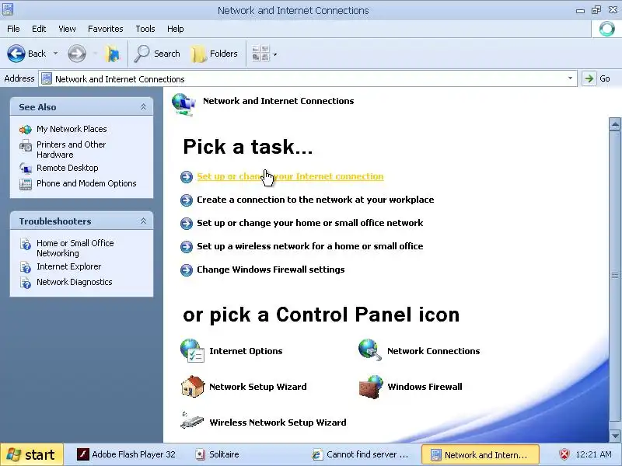
Task: Click the Start button
Action: [x=32, y=454]
